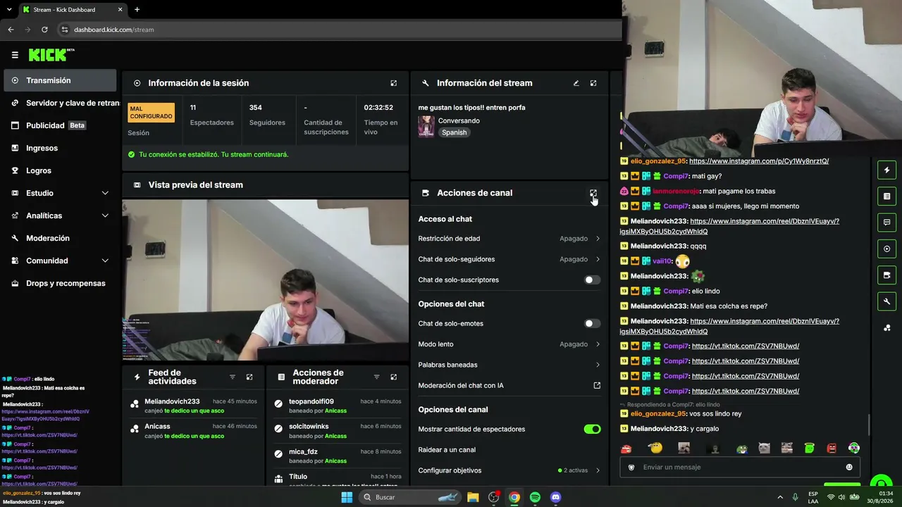This screenshot has width=902, height=507.
Task: Click the Conversando category thumbnail
Action: point(426,126)
